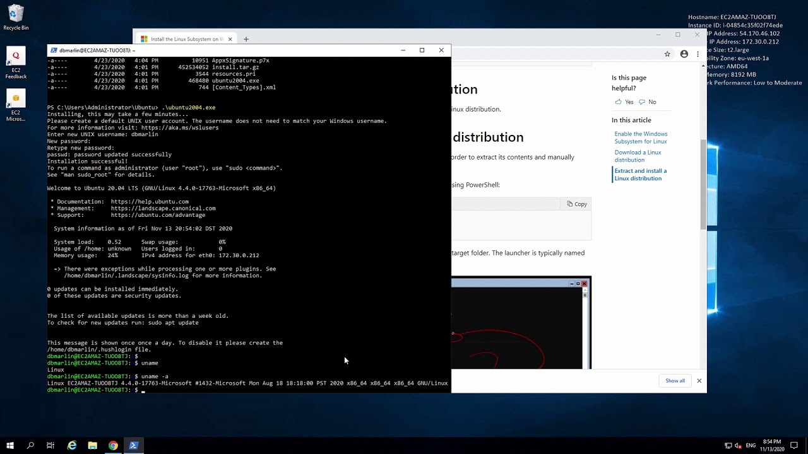
Task: Open the Chrome profile avatar
Action: pos(684,54)
